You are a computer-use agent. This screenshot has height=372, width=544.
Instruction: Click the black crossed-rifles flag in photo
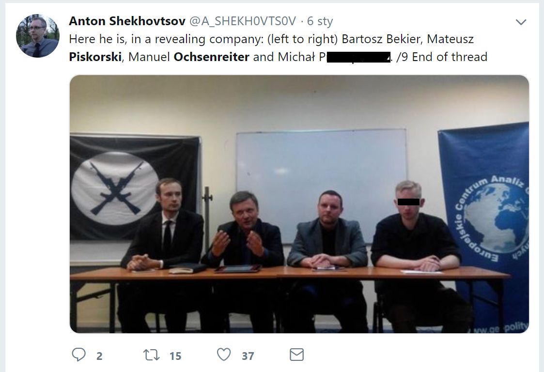click(x=135, y=188)
